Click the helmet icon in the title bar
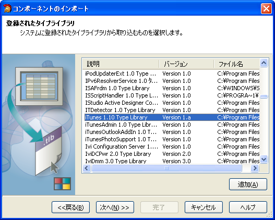The width and height of the screenshot is (275, 220). [7, 8]
